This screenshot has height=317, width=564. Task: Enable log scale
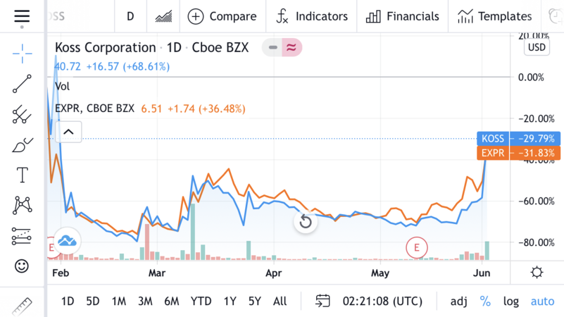click(x=510, y=302)
